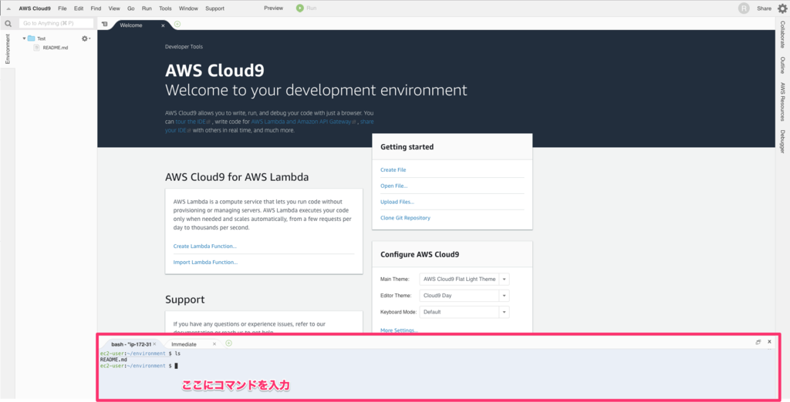Click Create File link

click(393, 170)
